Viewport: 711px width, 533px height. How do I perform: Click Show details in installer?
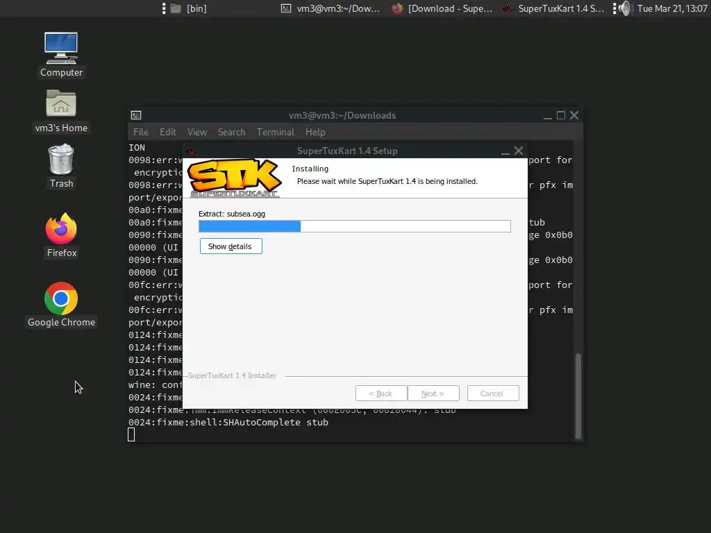[x=231, y=246]
